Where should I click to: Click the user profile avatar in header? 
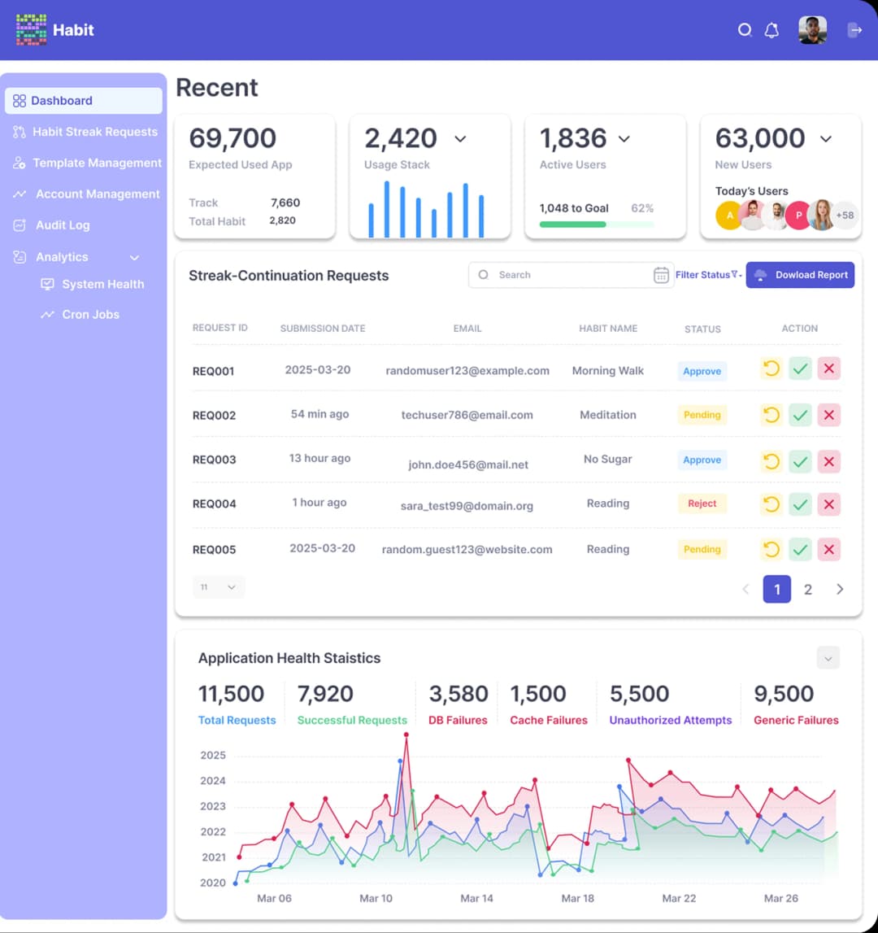(812, 30)
